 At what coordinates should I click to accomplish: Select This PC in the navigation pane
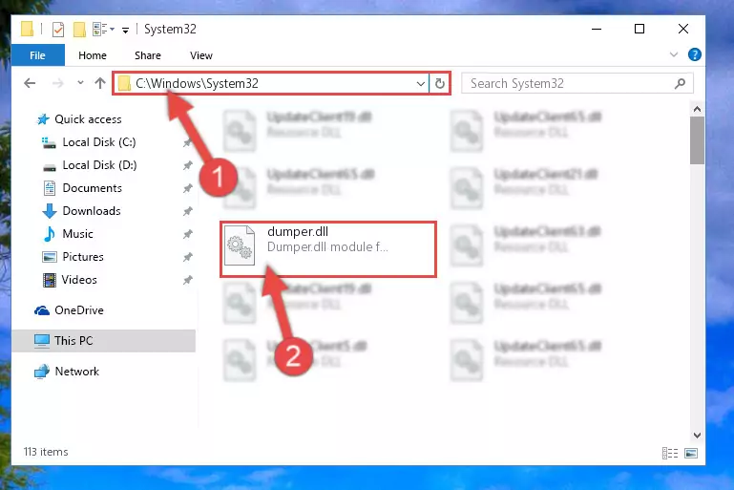[x=73, y=341]
